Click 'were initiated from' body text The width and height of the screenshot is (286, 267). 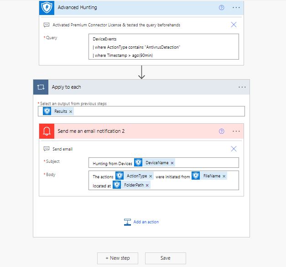(173, 176)
